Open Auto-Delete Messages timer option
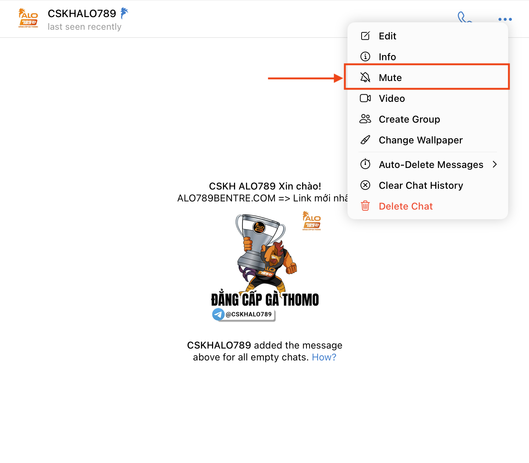The image size is (529, 463). point(430,165)
